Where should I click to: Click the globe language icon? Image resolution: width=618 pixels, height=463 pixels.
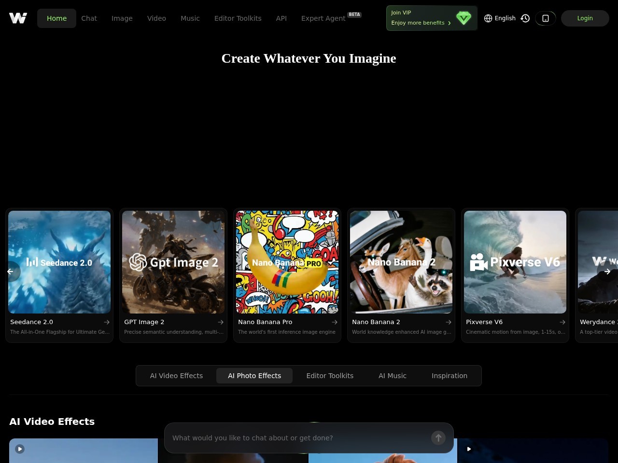pos(488,18)
